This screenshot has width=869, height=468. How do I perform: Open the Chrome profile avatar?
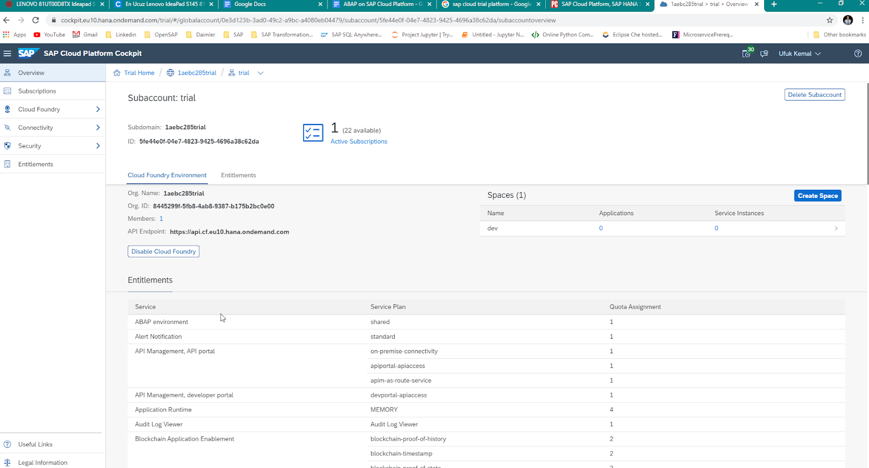[848, 20]
